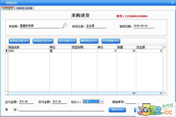
Task: Click quantity cell 33 in 3322 row
Action: coord(126,51)
